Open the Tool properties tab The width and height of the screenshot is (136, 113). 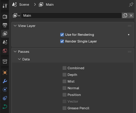(x=5, y=6)
